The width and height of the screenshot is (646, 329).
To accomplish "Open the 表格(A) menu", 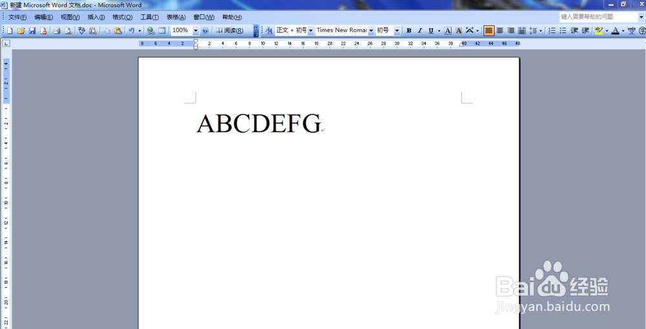I will [176, 17].
